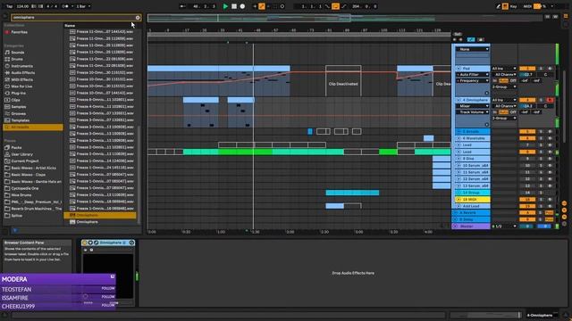Toggle 6 Wavetable track activator
Image resolution: width=572 pixels, height=321 pixels.
tap(527, 138)
